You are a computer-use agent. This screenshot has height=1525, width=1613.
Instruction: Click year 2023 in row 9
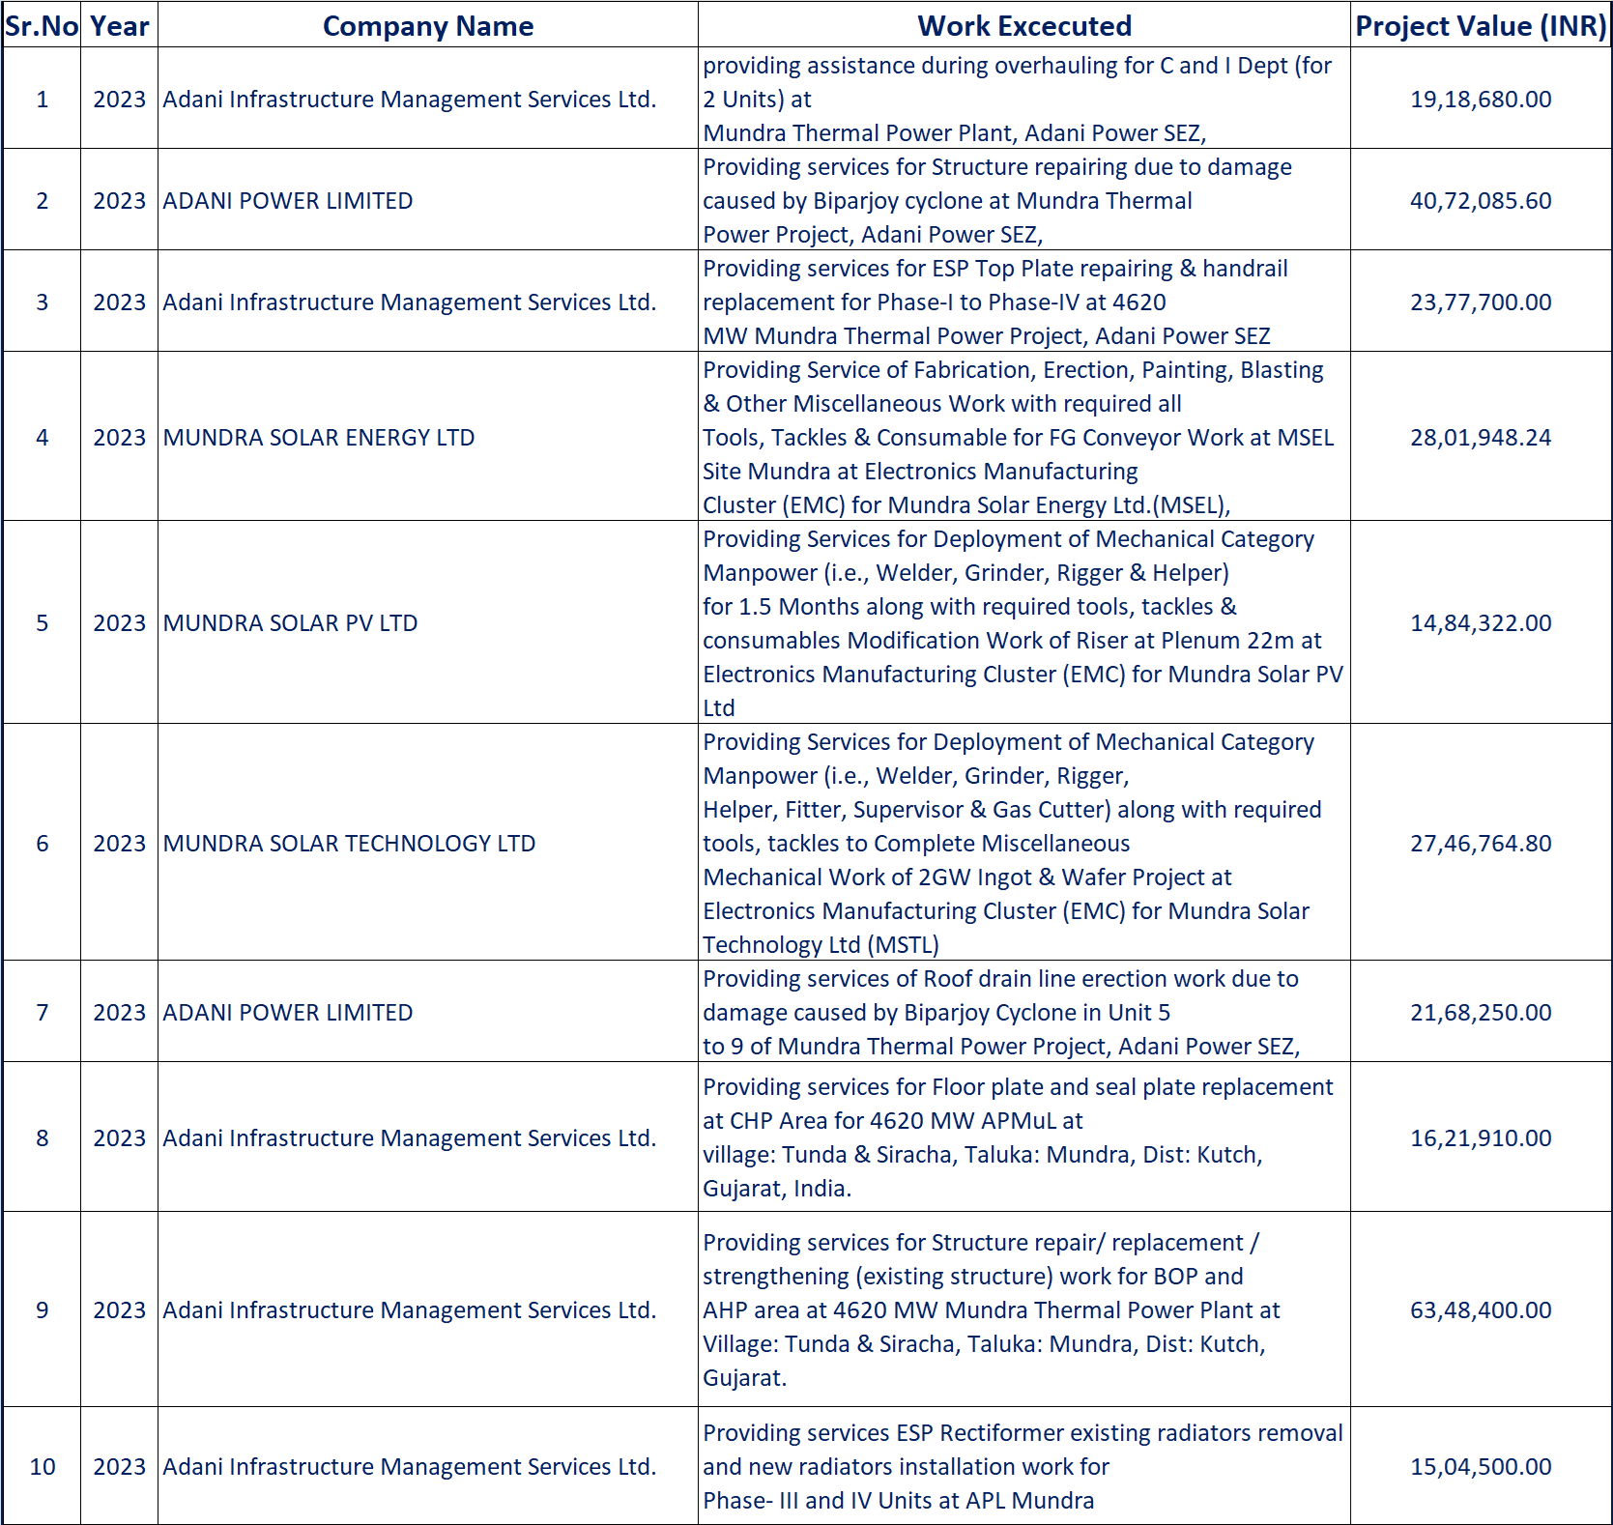[x=119, y=1309]
